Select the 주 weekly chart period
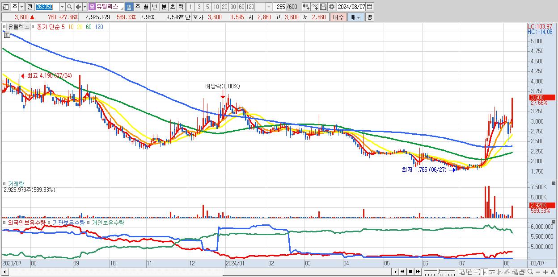Viewport: 558px width, 277px height. [x=137, y=7]
